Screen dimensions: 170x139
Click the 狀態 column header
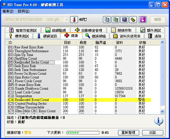coord(143,43)
